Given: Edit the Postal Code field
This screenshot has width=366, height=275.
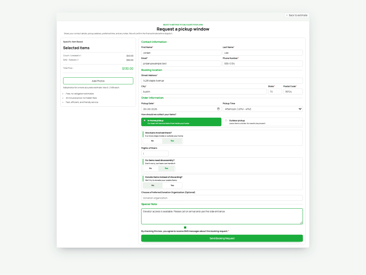Looking at the screenshot, I should pyautogui.click(x=293, y=92).
